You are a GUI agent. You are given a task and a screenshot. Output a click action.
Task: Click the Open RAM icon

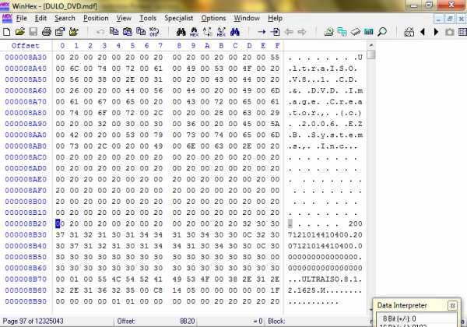click(x=356, y=32)
